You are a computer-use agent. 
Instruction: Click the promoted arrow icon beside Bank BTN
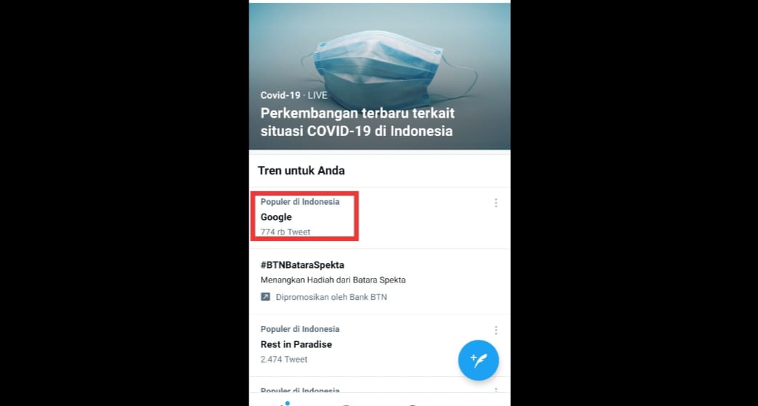(266, 297)
